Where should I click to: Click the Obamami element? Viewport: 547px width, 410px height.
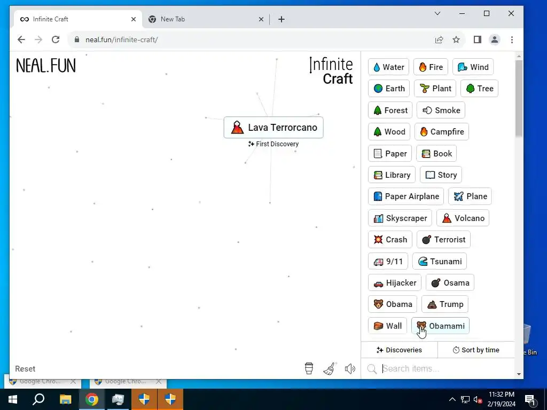tap(441, 326)
